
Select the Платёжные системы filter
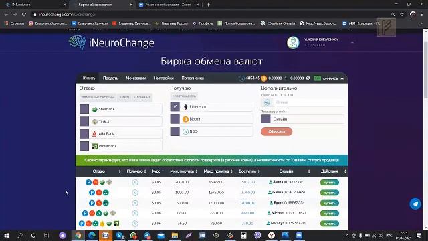point(98,98)
